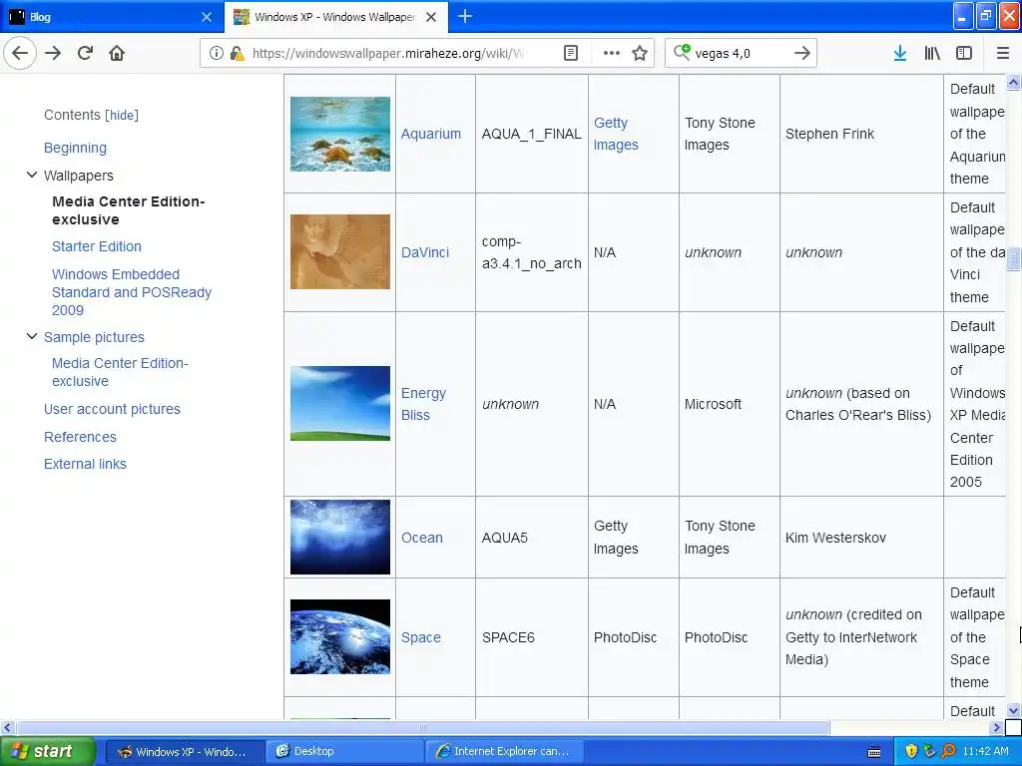Screen dimensions: 1022x766
Task: Close the Windows XP wallpaper tab
Action: point(431,17)
